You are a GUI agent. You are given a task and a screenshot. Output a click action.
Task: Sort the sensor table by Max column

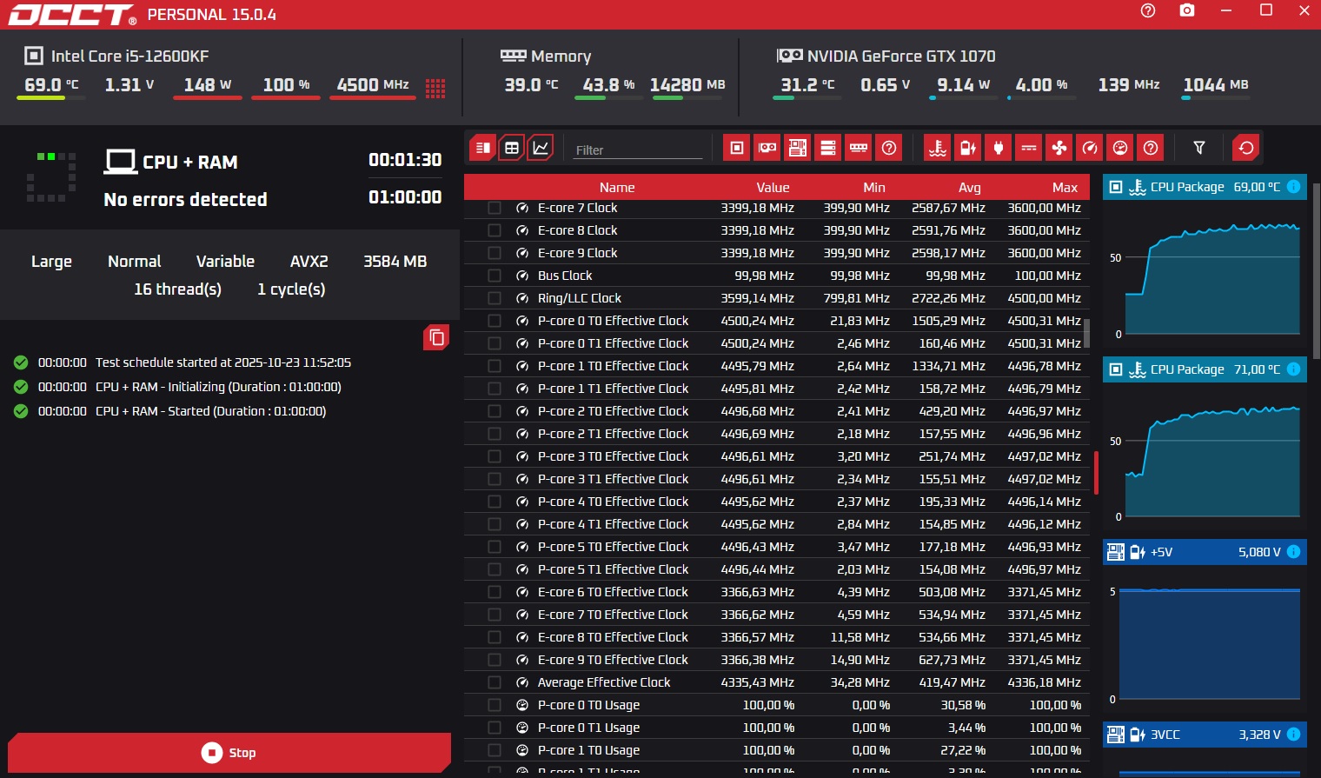[1065, 188]
